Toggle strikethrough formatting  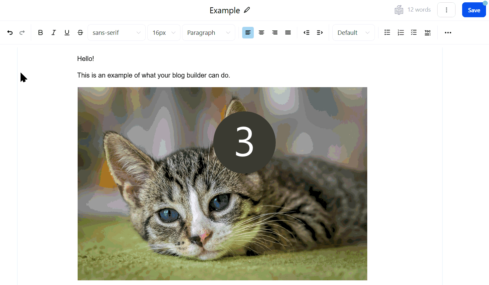pyautogui.click(x=80, y=32)
